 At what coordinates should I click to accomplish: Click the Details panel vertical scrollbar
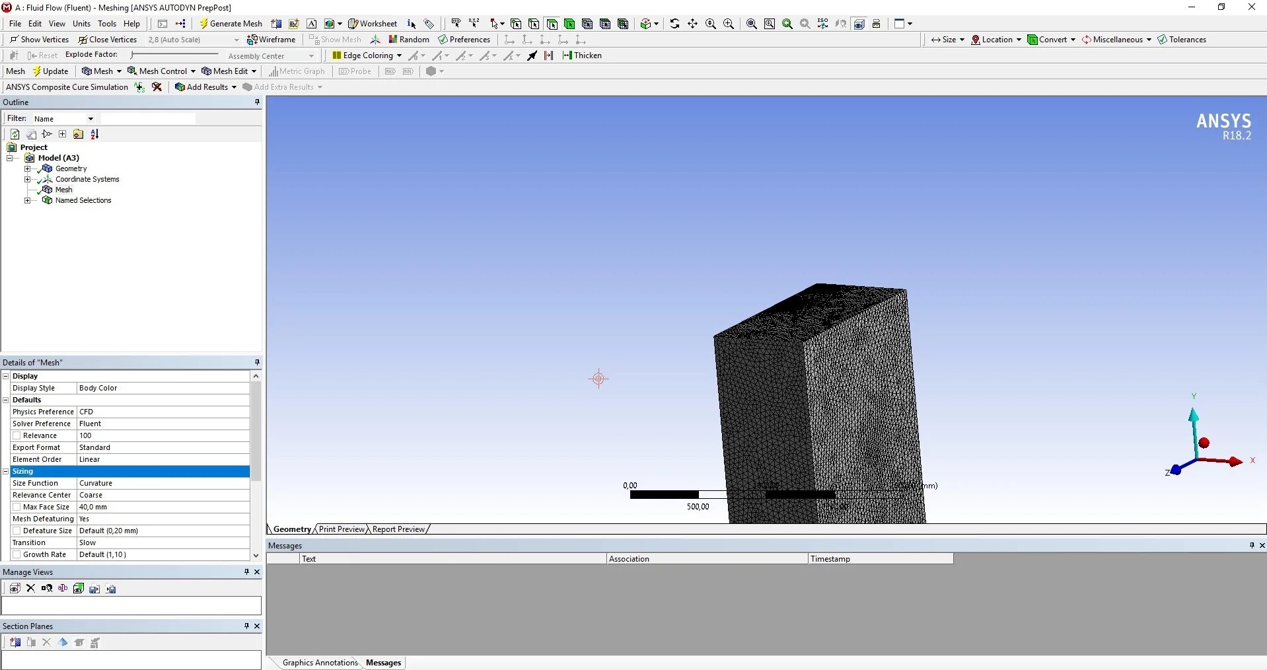click(x=256, y=429)
